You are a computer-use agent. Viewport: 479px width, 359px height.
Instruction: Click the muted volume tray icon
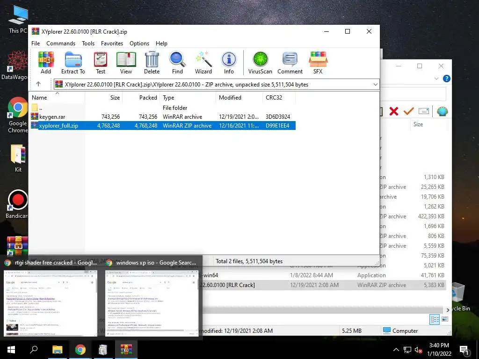[419, 350]
